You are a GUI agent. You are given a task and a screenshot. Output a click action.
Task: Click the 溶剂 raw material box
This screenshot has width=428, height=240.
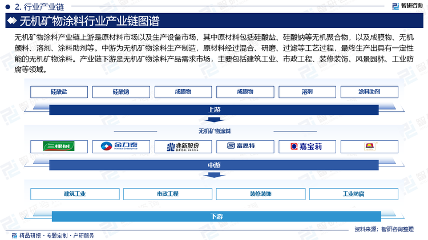click(307, 92)
